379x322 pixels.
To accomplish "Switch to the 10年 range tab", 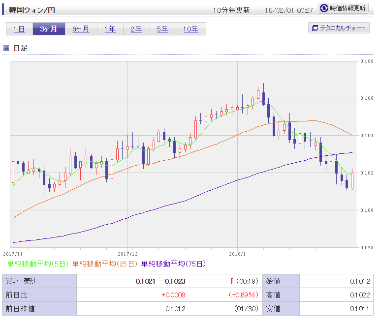I will (190, 29).
